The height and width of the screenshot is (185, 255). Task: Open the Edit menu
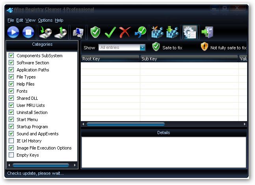click(x=20, y=20)
